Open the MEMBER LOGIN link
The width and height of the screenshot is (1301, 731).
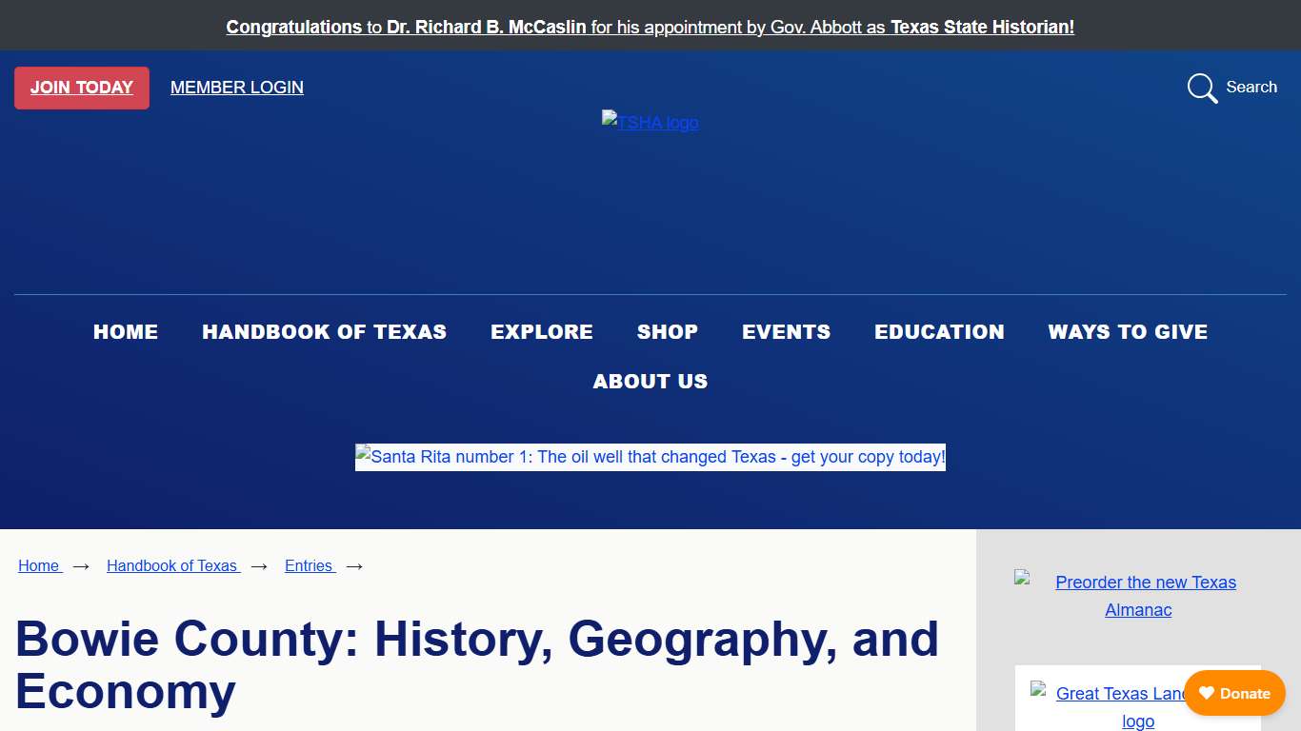click(x=236, y=88)
